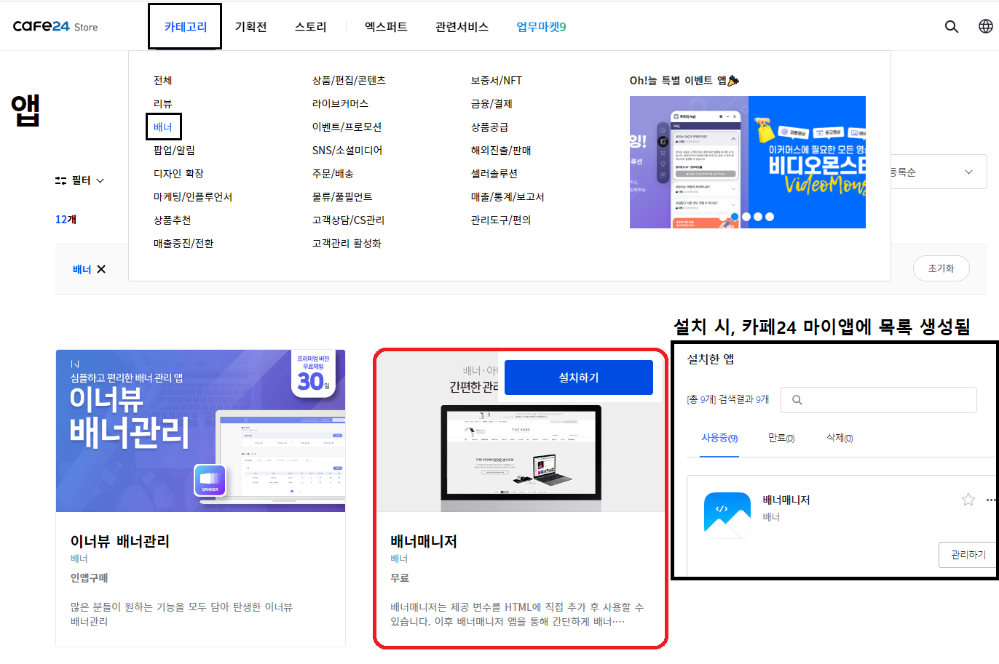Select the 디자인 확장 category

pyautogui.click(x=178, y=173)
